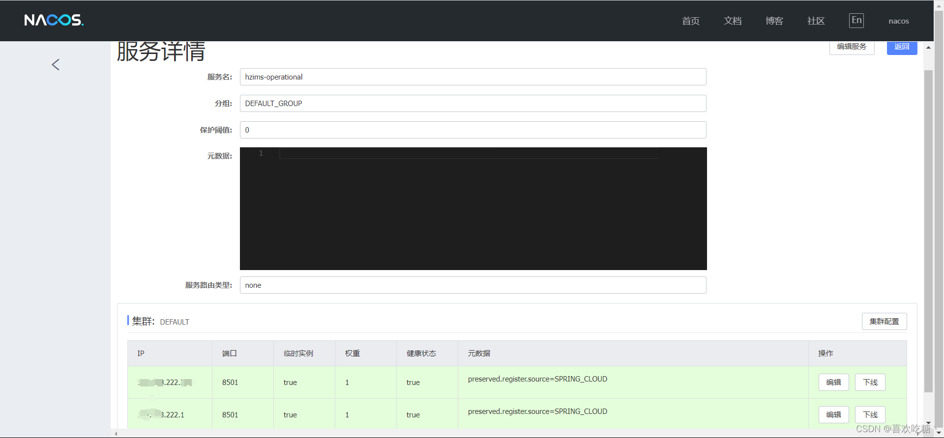Focus the 服务名 field hzims-operational
Viewport: 944px width, 438px height.
tap(473, 77)
